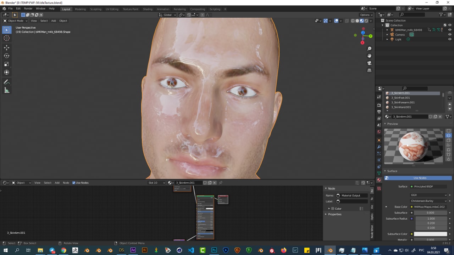Open the Modifier properties wrench tab
The image size is (454, 255).
pos(379,147)
